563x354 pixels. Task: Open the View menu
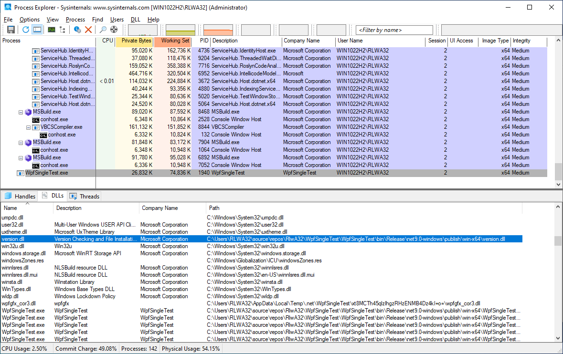53,20
